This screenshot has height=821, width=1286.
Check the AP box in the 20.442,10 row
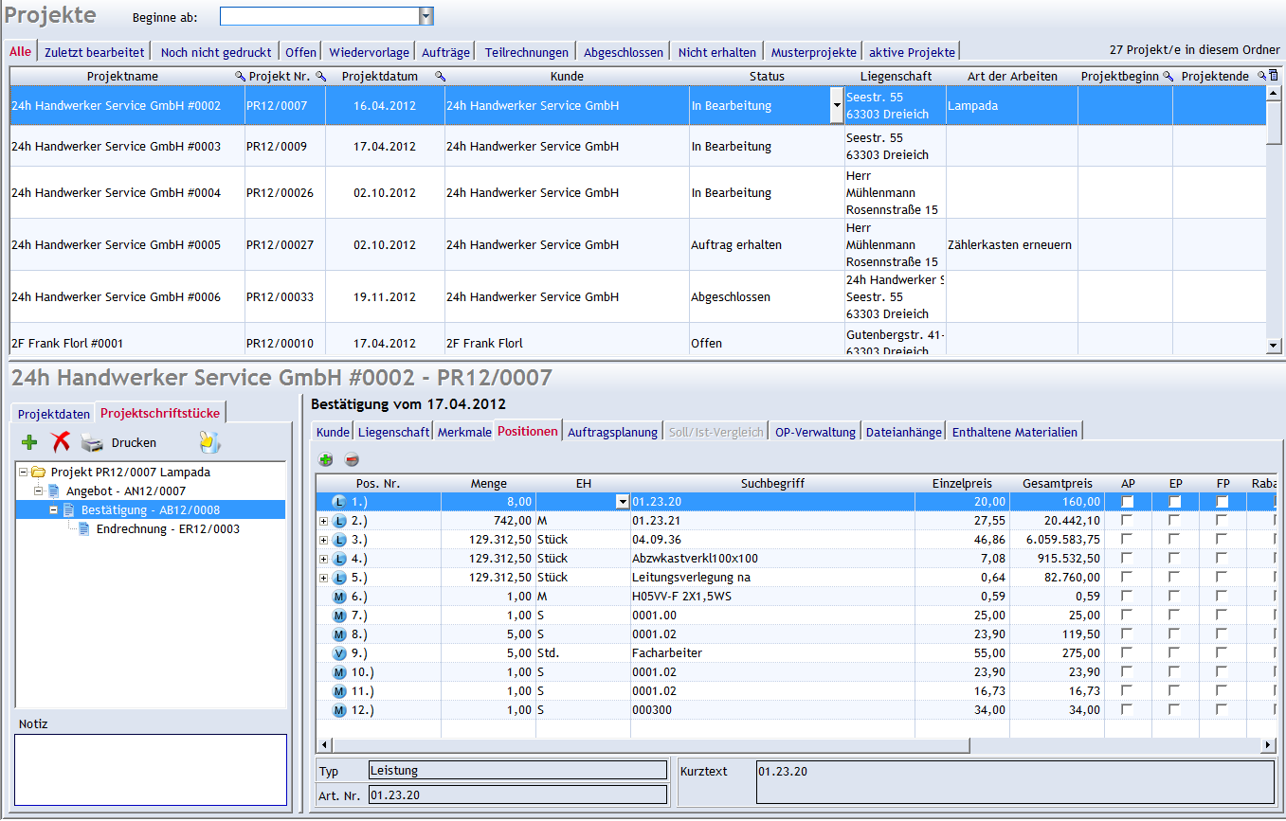coord(1128,520)
